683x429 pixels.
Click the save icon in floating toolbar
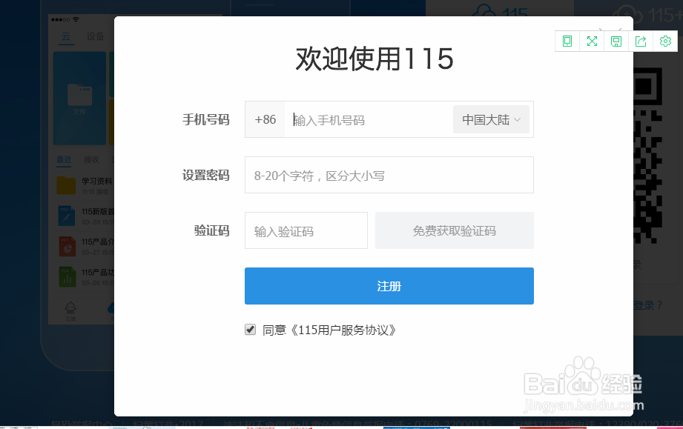[x=616, y=41]
